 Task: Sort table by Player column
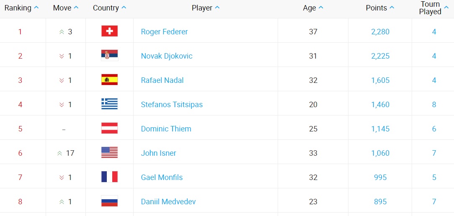pos(206,8)
